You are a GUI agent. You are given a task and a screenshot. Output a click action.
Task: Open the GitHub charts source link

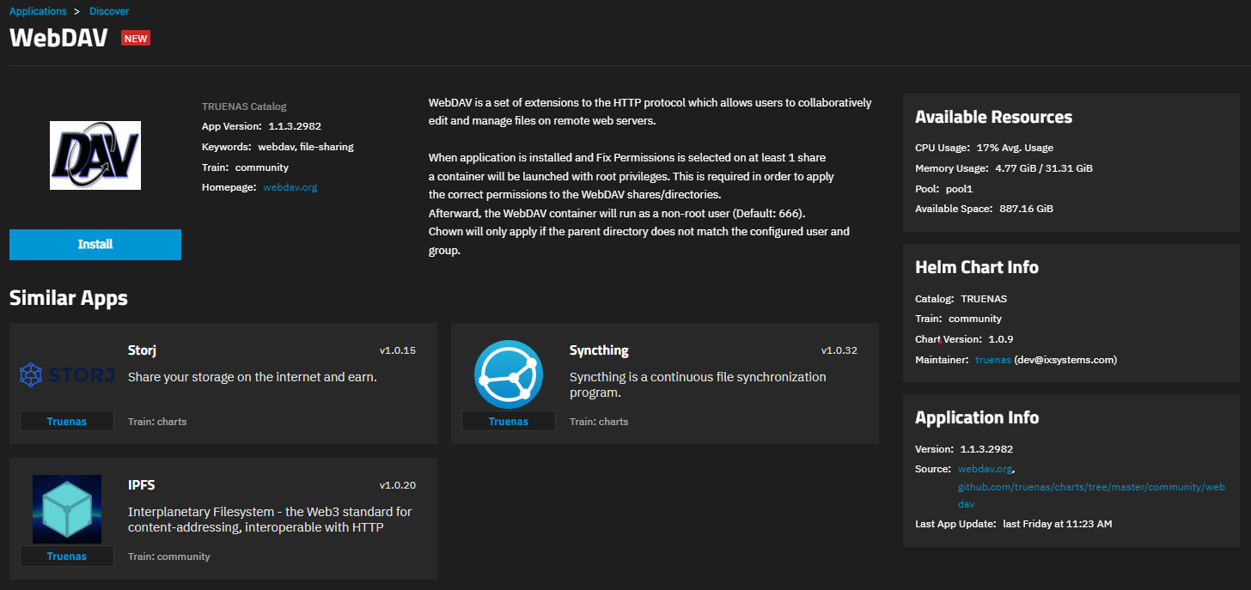tap(1091, 496)
